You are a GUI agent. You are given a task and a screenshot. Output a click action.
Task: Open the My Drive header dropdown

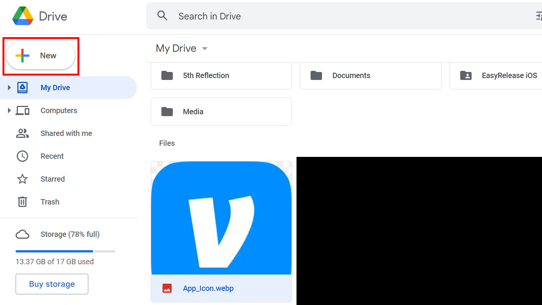[205, 49]
